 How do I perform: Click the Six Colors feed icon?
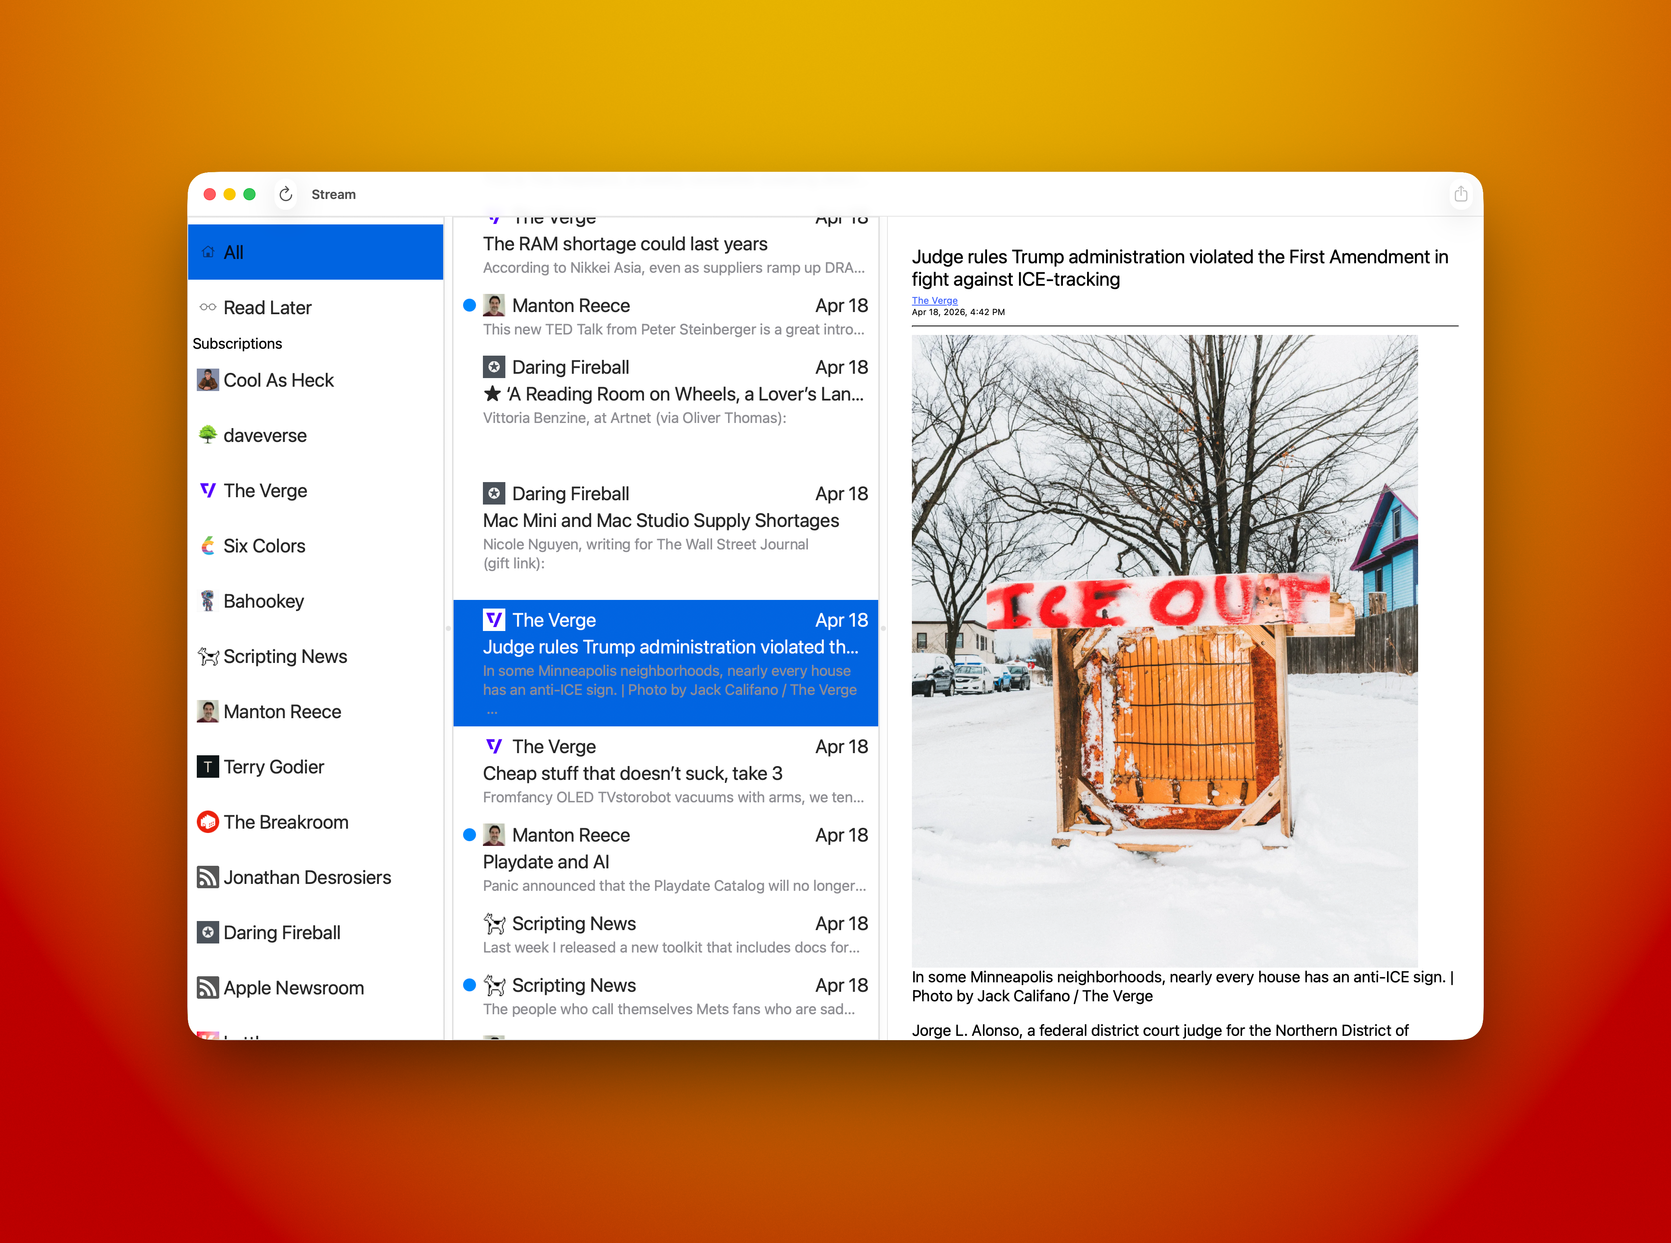point(208,546)
